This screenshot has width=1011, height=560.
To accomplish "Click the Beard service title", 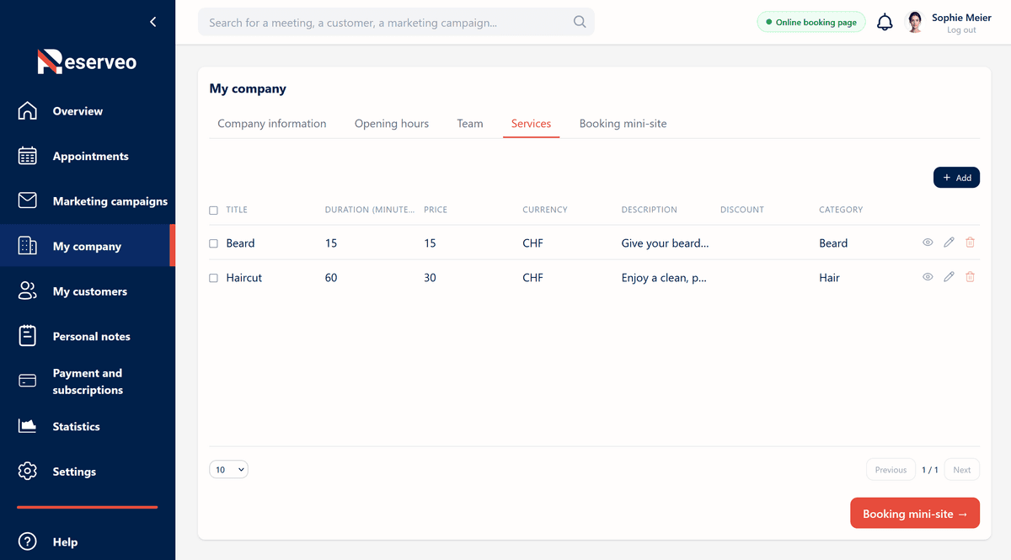I will click(x=240, y=243).
